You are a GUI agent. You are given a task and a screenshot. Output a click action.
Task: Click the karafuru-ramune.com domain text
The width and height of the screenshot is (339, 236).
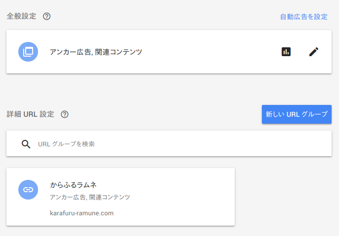(82, 213)
